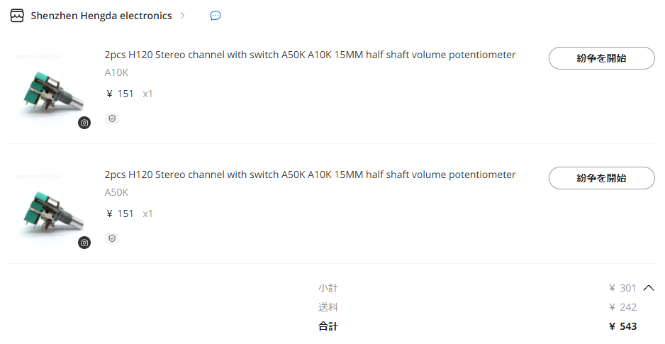
Task: Start a dispute for the A10K potentiometer
Action: pyautogui.click(x=601, y=58)
